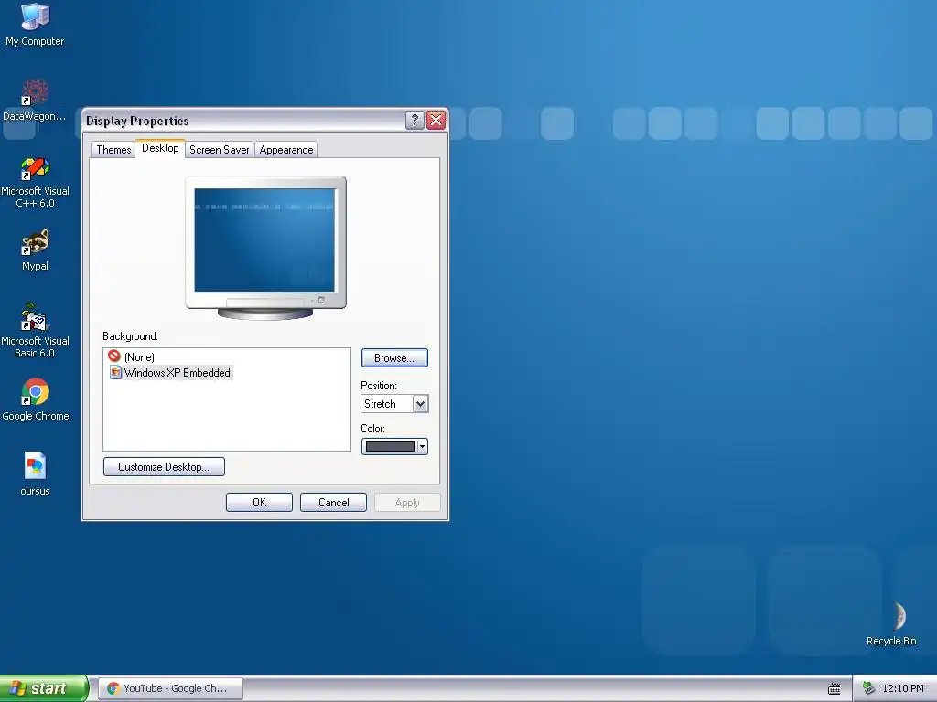Screen dimensions: 937x702
Task: Click the (None) background icon
Action: coord(114,356)
